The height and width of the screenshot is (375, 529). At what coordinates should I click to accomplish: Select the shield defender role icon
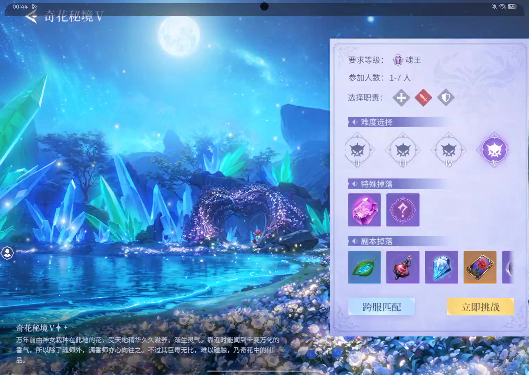pos(446,98)
